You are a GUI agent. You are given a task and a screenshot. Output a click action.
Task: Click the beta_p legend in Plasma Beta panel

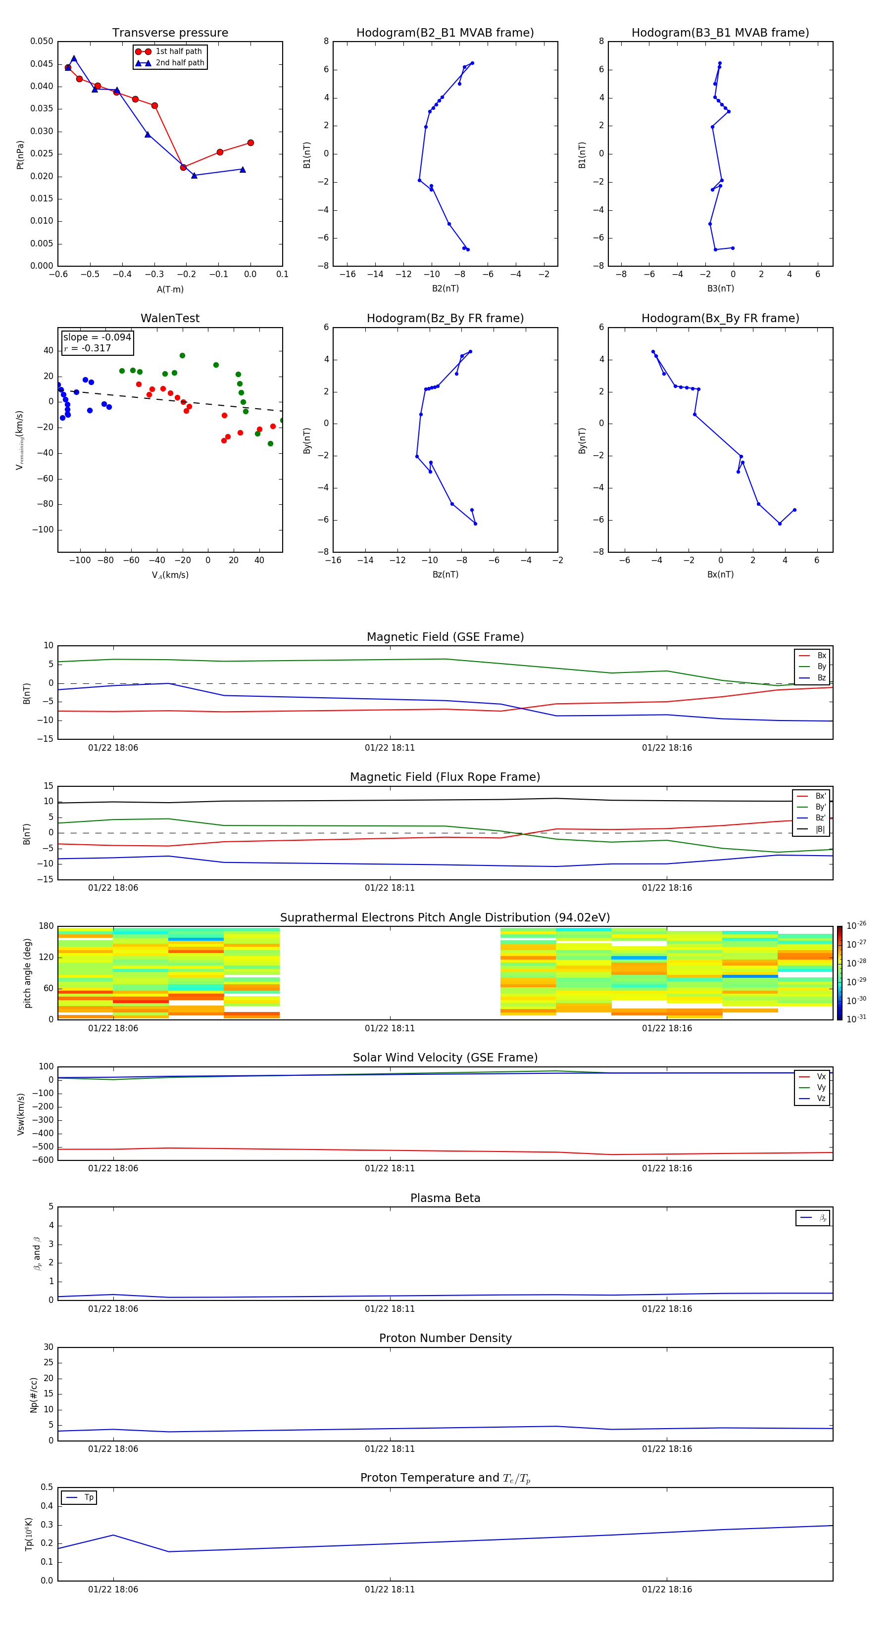812,1218
